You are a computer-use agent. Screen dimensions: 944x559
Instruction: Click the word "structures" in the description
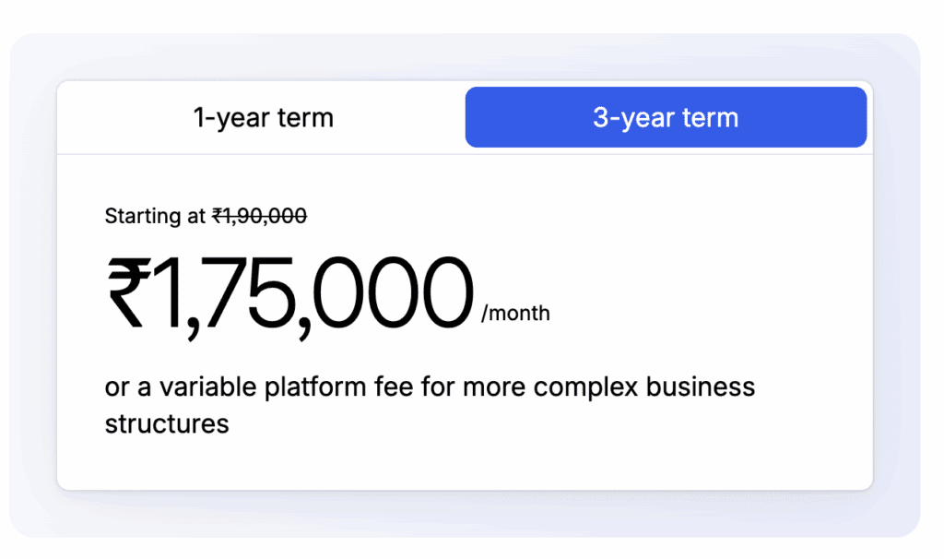point(167,424)
